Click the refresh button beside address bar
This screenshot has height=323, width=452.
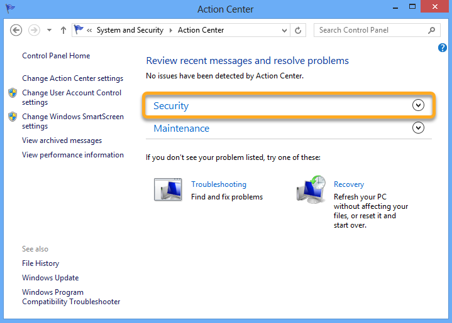299,30
